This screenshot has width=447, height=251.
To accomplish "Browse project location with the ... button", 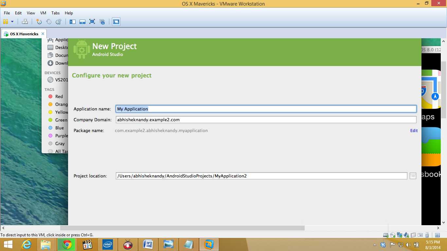I will point(413,176).
